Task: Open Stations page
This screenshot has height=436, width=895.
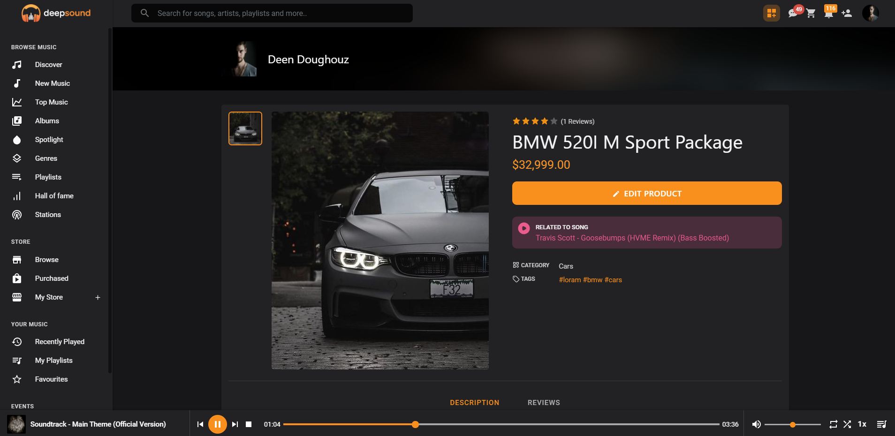Action: pos(48,215)
